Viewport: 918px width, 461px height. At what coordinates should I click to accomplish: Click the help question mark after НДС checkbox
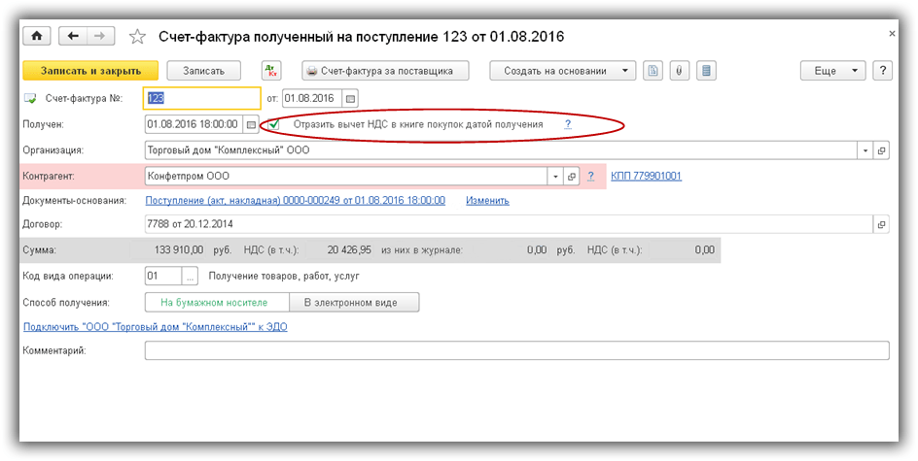pyautogui.click(x=567, y=124)
